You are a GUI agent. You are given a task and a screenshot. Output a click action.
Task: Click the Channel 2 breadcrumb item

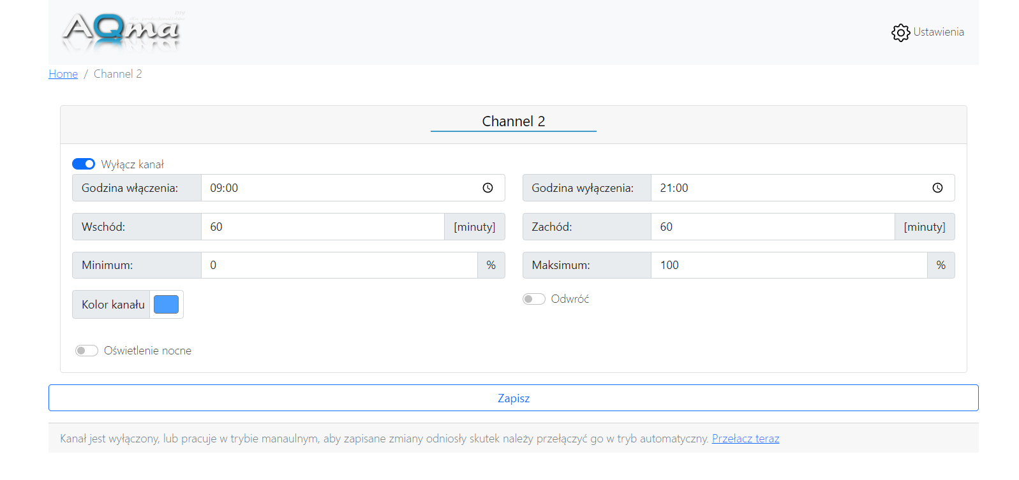pyautogui.click(x=118, y=74)
